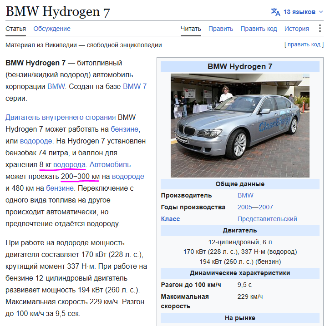Open the 2007 year link in infobox
Image resolution: width=330 pixels, height=326 pixels.
tap(266, 207)
